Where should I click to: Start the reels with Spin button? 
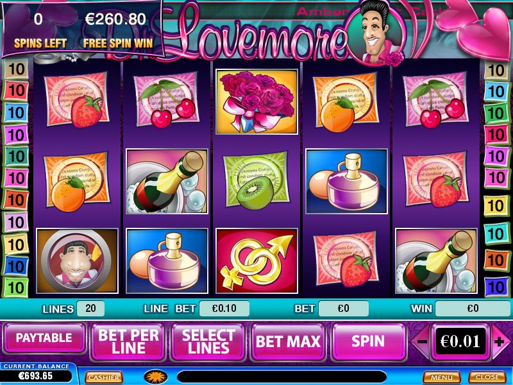click(368, 341)
